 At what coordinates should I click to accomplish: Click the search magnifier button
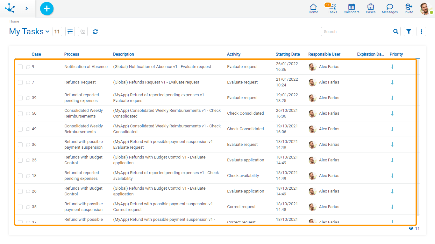pos(396,31)
